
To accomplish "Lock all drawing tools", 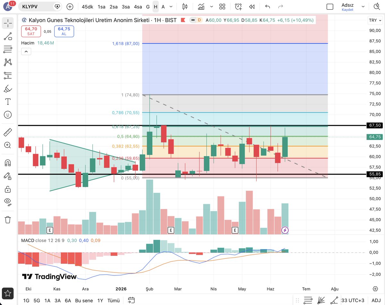I will tap(8, 189).
